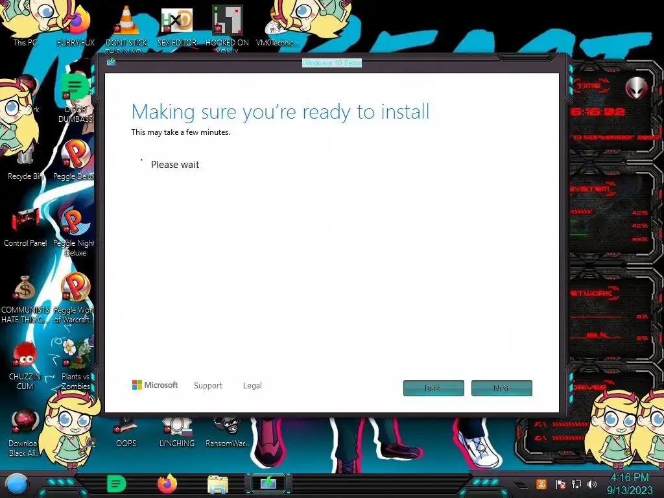Open the Action Center flag tray icon

(x=560, y=484)
